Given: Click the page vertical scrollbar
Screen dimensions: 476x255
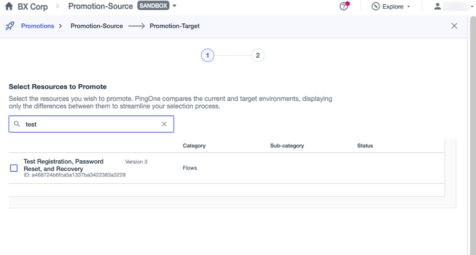Looking at the screenshot, I should point(473,135).
